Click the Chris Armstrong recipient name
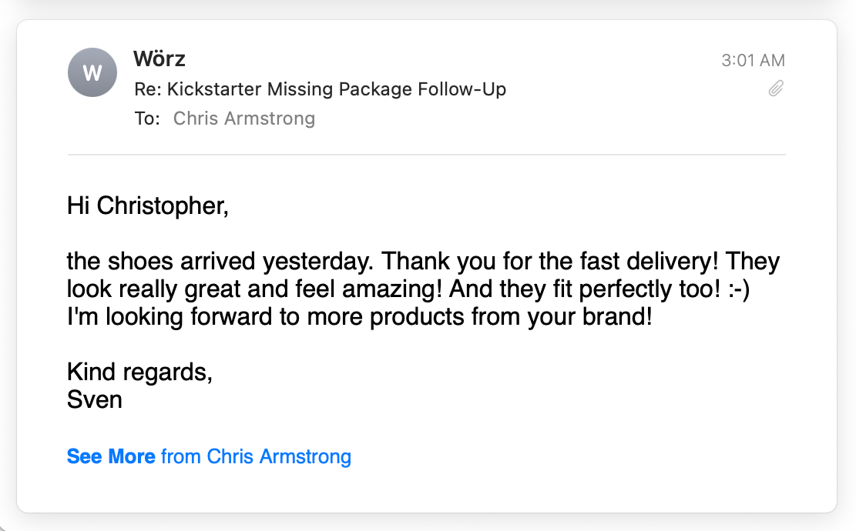The height and width of the screenshot is (531, 856). point(244,119)
